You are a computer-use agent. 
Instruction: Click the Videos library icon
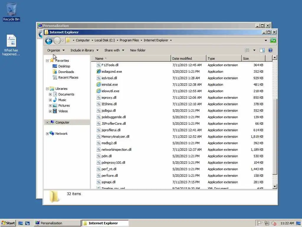click(55, 111)
